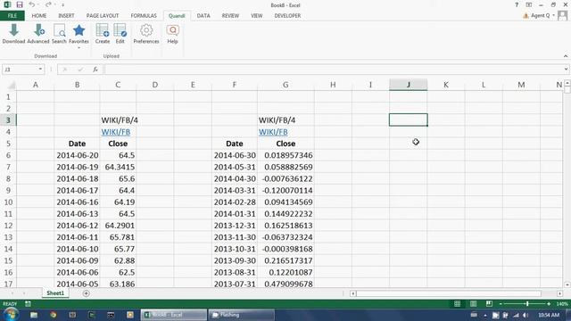Screen dimensions: 571x321
Task: Select cell with value -0.120070114
Action: click(x=285, y=190)
